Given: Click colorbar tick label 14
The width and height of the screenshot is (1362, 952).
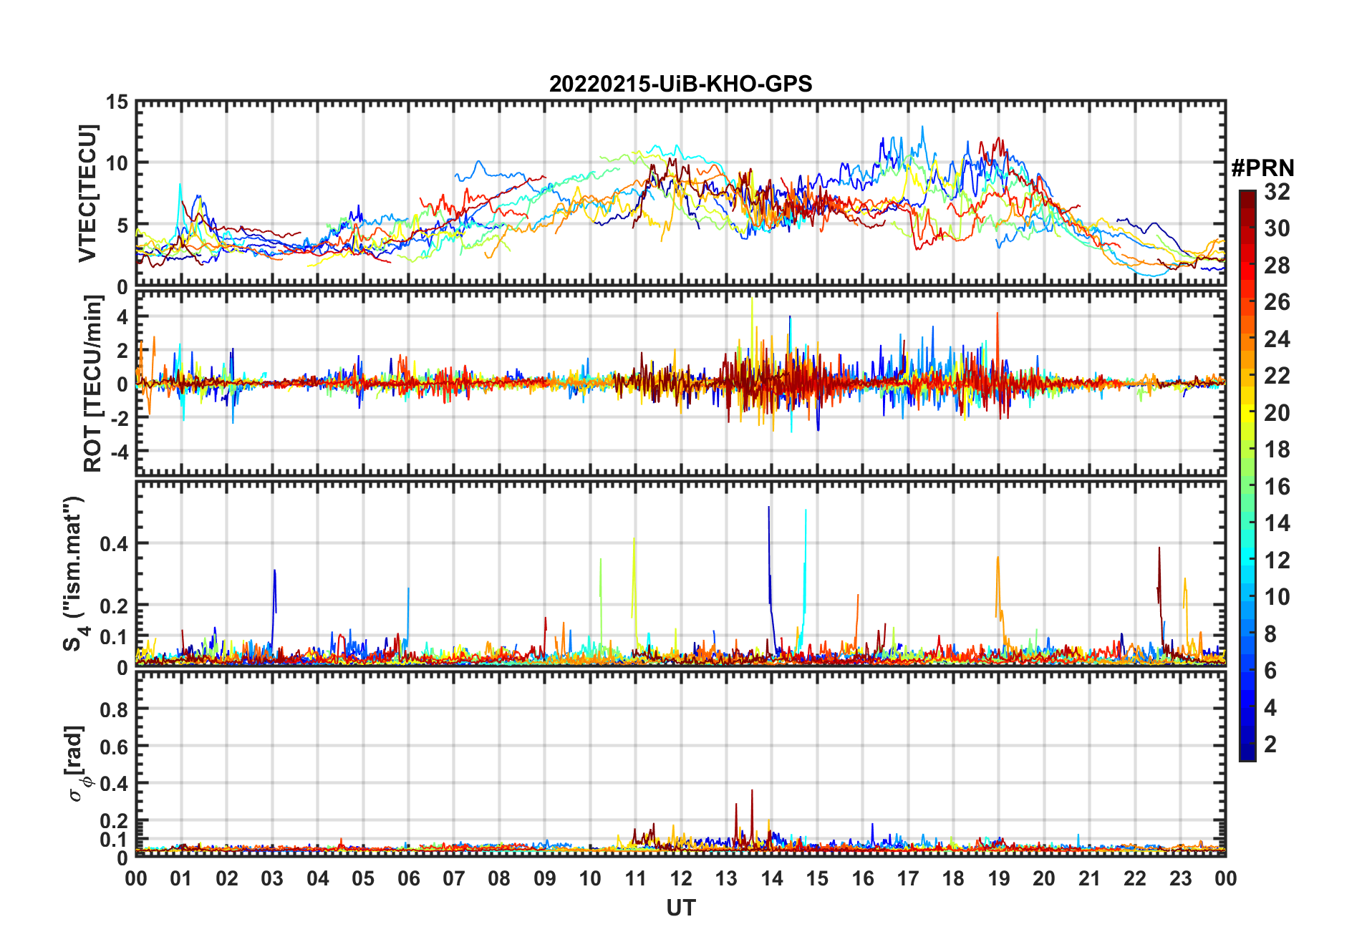Looking at the screenshot, I should pyautogui.click(x=1277, y=523).
